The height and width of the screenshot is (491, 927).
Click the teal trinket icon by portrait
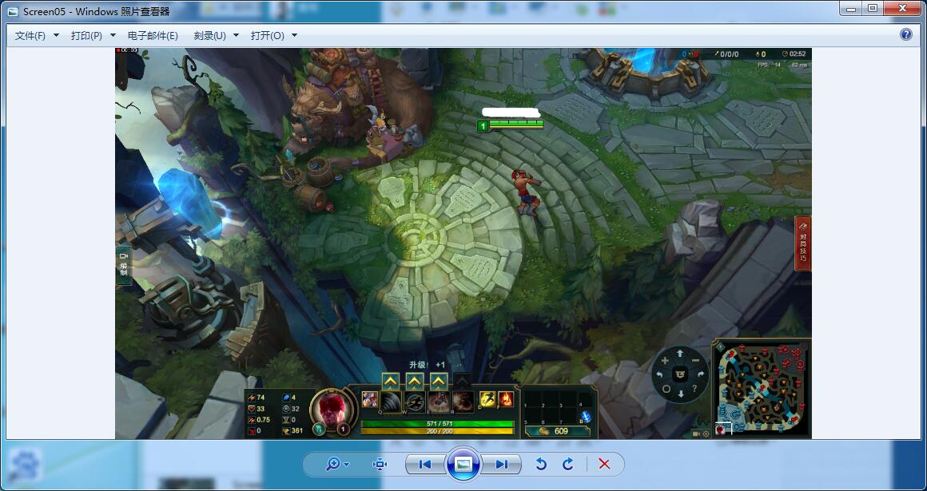click(x=319, y=430)
